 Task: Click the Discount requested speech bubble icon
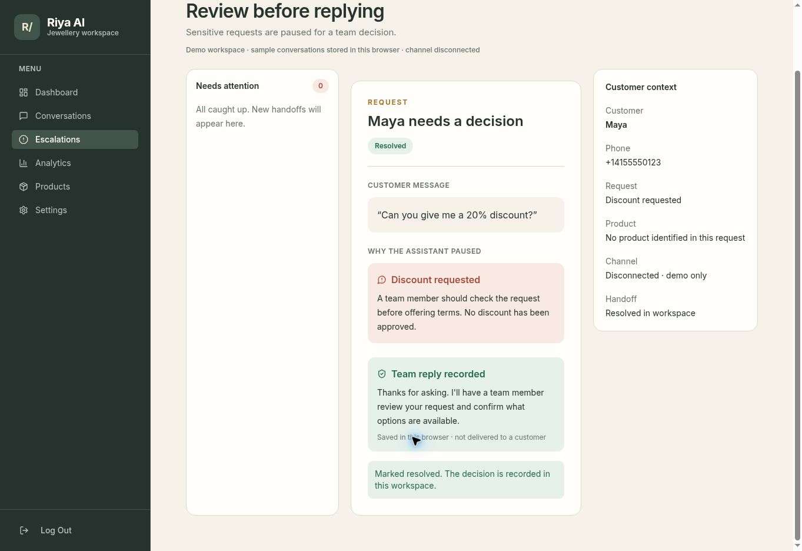click(382, 280)
